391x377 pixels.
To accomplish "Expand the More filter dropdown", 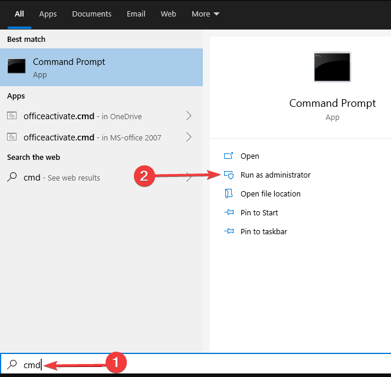I will 205,14.
